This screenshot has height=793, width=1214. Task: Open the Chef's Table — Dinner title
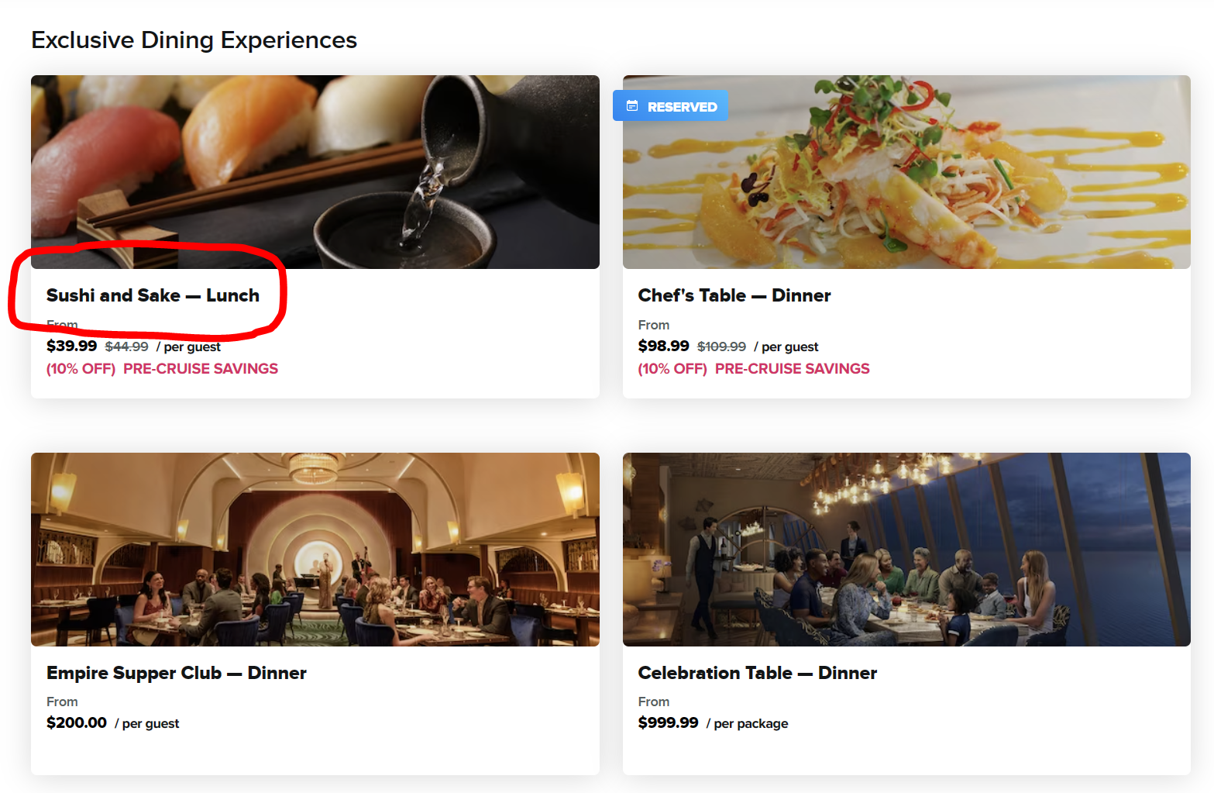click(734, 295)
